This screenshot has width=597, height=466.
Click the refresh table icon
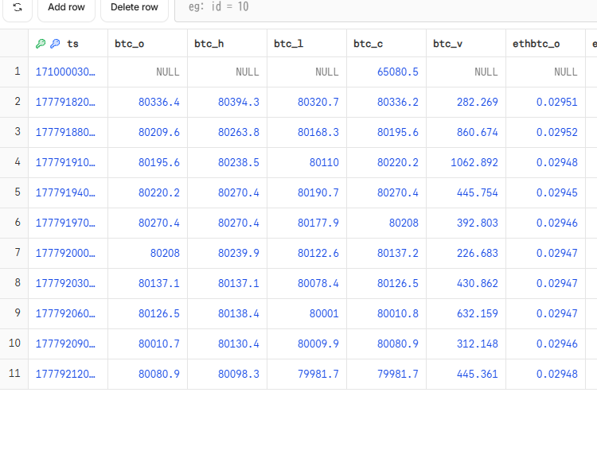coord(18,7)
